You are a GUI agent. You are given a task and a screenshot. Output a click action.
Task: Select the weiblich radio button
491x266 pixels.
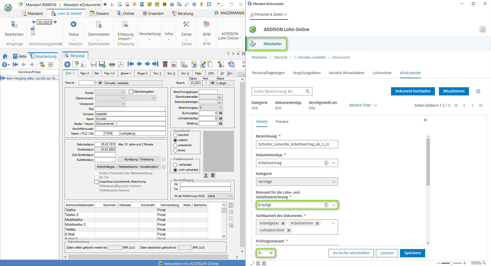(175, 140)
